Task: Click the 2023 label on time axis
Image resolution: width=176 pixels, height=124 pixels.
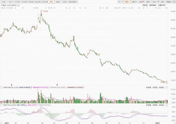Action: (x=7, y=123)
